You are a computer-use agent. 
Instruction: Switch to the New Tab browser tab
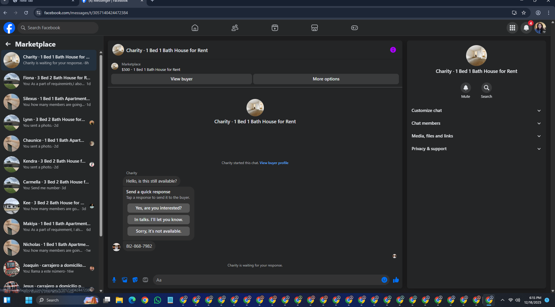click(43, 1)
